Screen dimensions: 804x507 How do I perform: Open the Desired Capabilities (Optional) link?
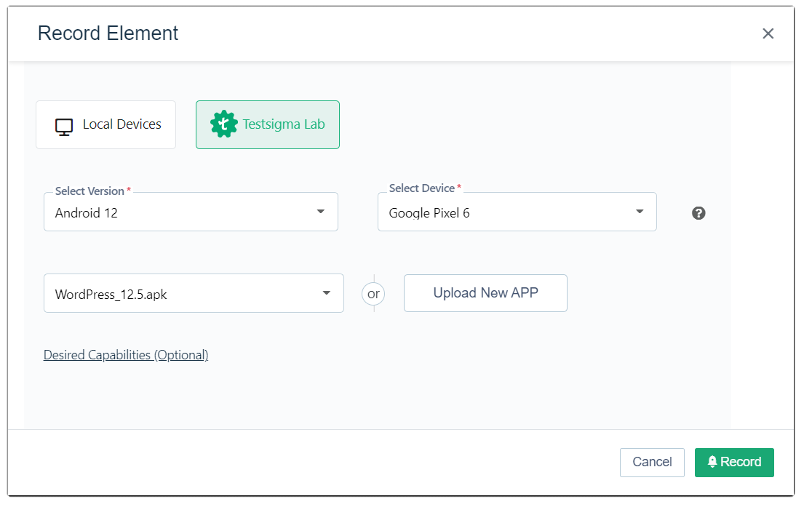126,355
